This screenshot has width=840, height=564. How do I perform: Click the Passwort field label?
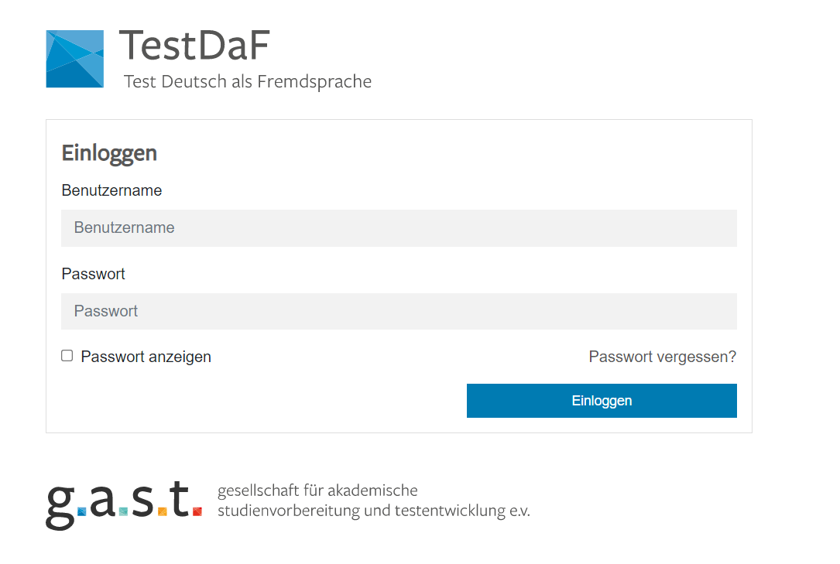pos(93,274)
